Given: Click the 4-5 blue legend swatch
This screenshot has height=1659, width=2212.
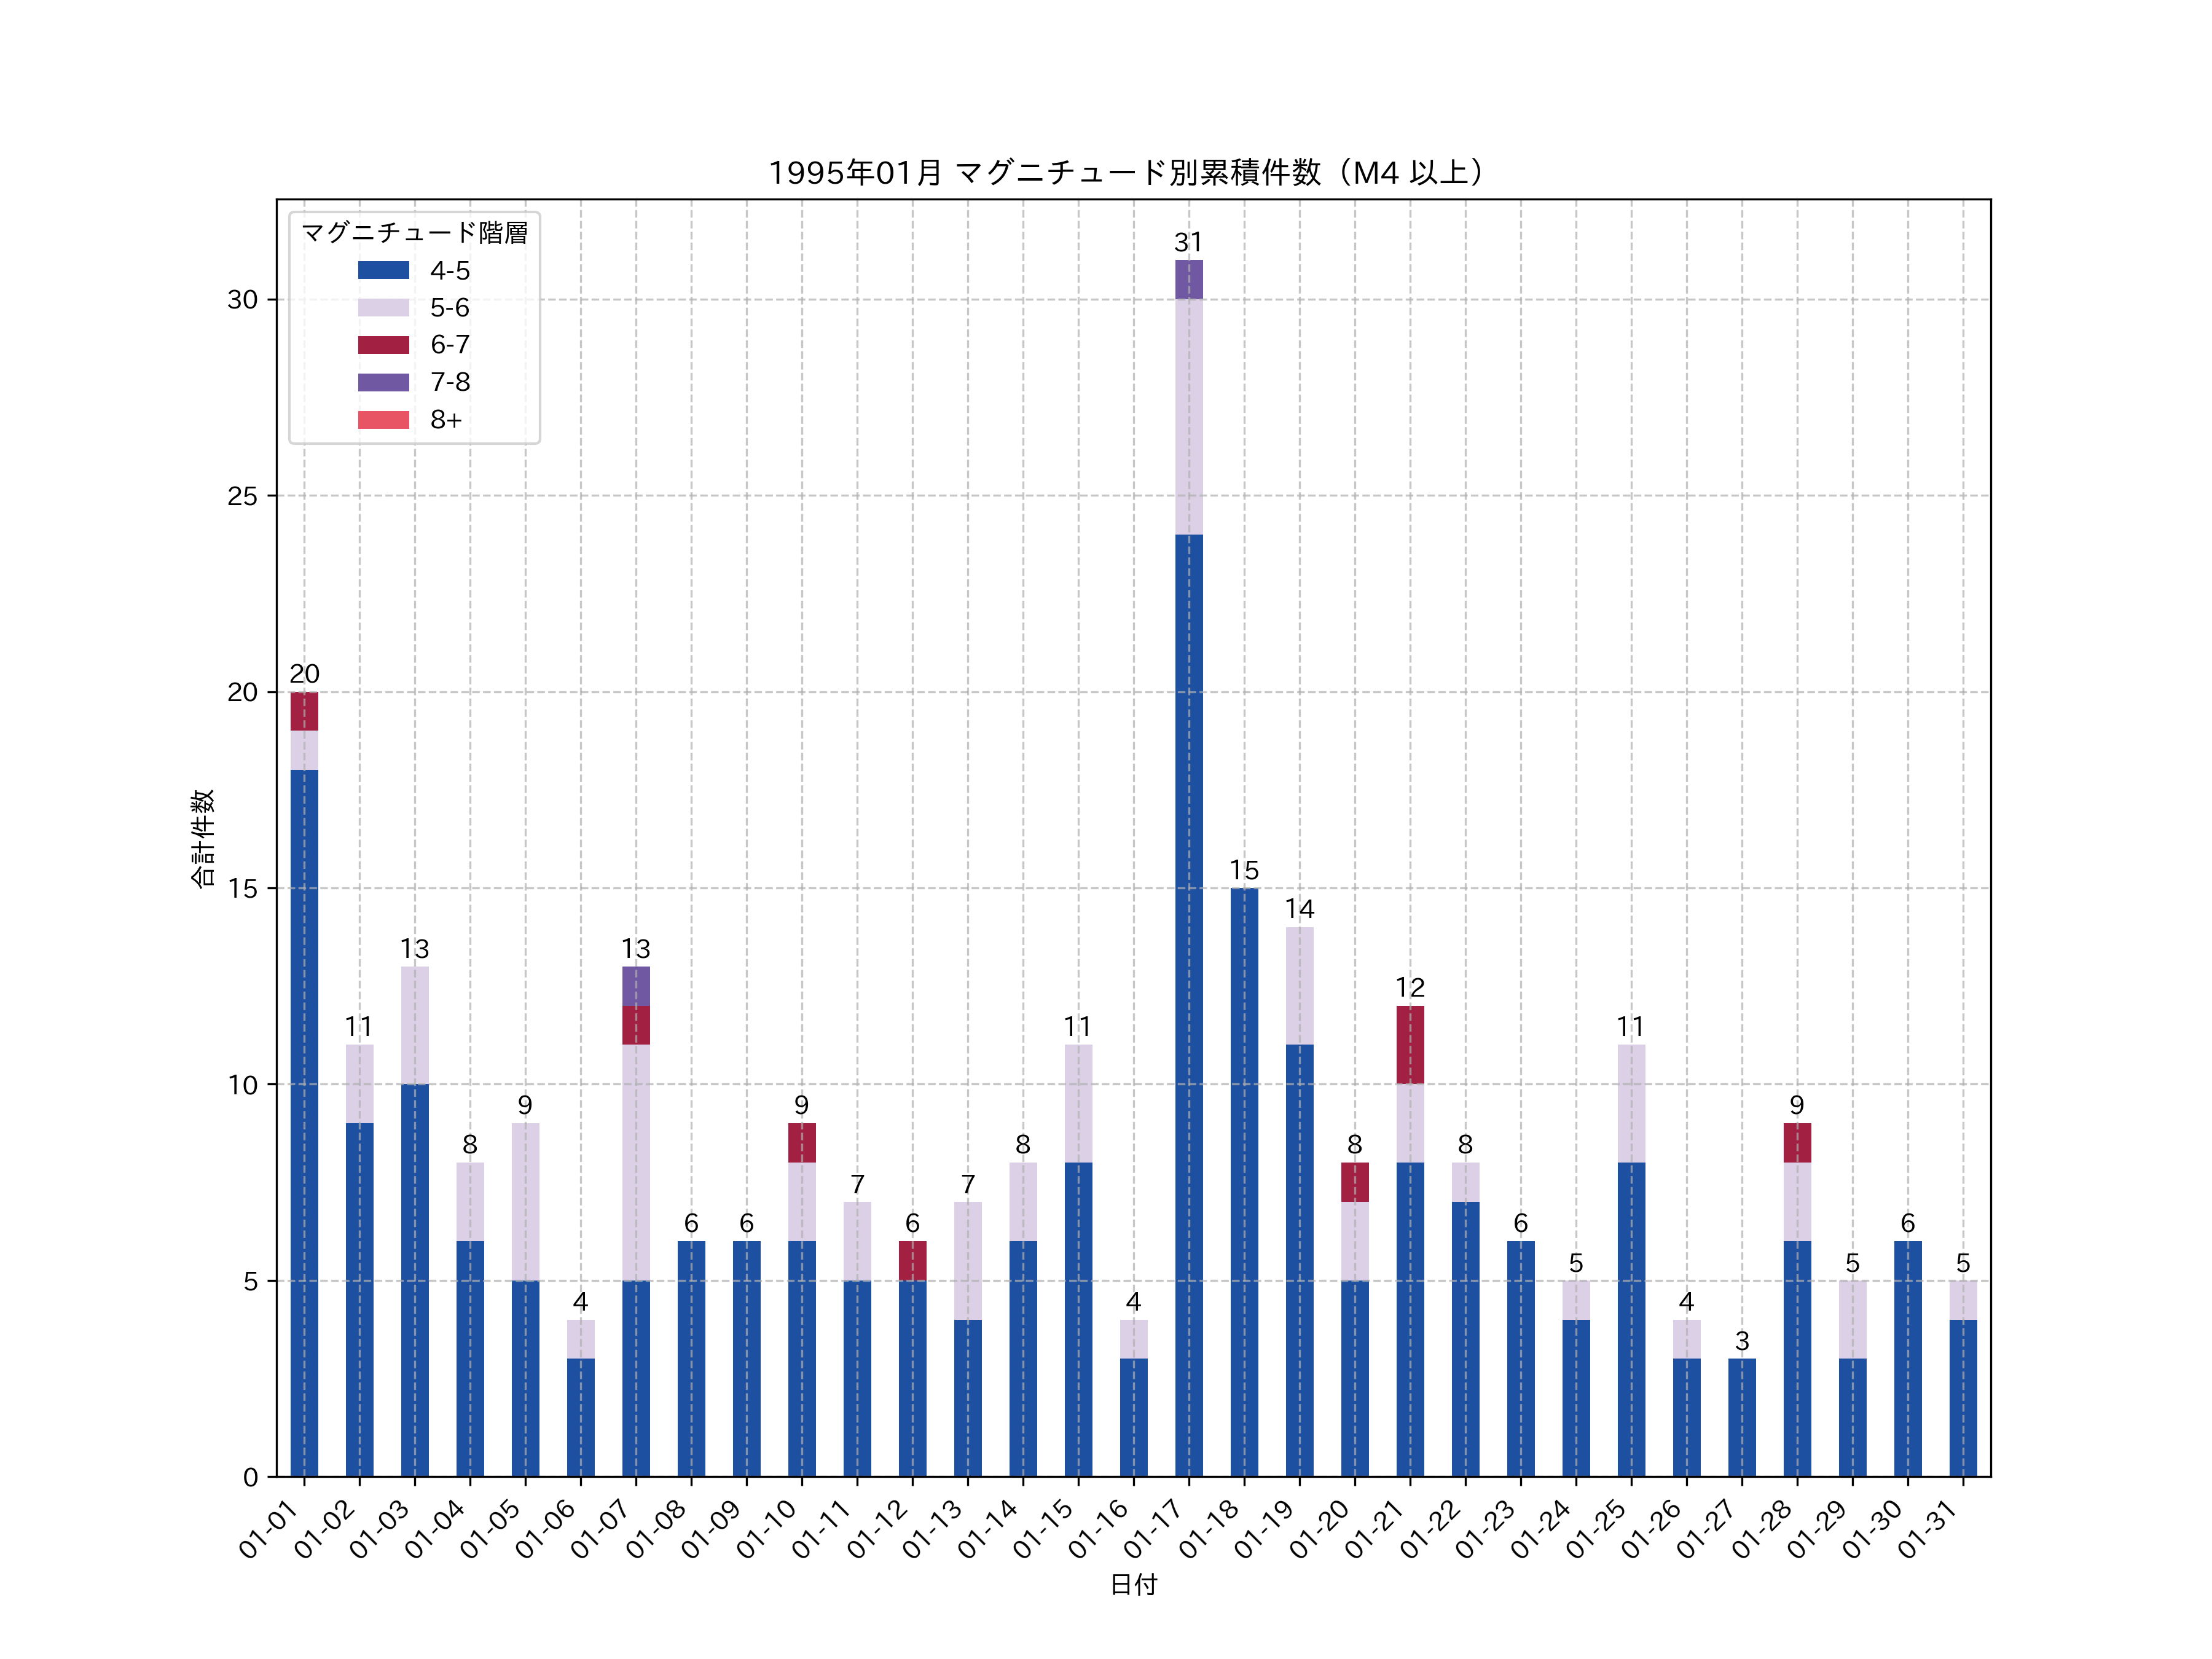Looking at the screenshot, I should pyautogui.click(x=383, y=270).
